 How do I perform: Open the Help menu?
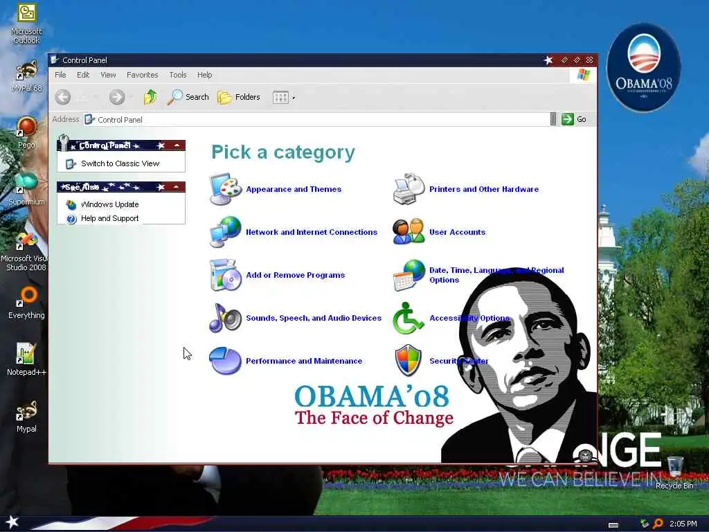pyautogui.click(x=204, y=75)
